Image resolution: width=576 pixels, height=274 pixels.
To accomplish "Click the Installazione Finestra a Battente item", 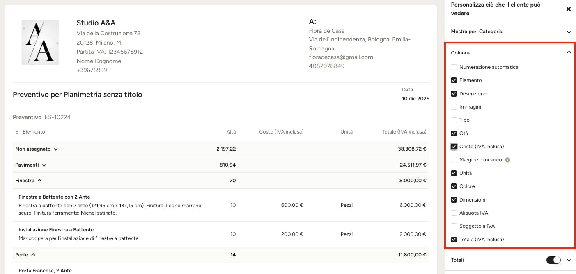I will (x=56, y=230).
